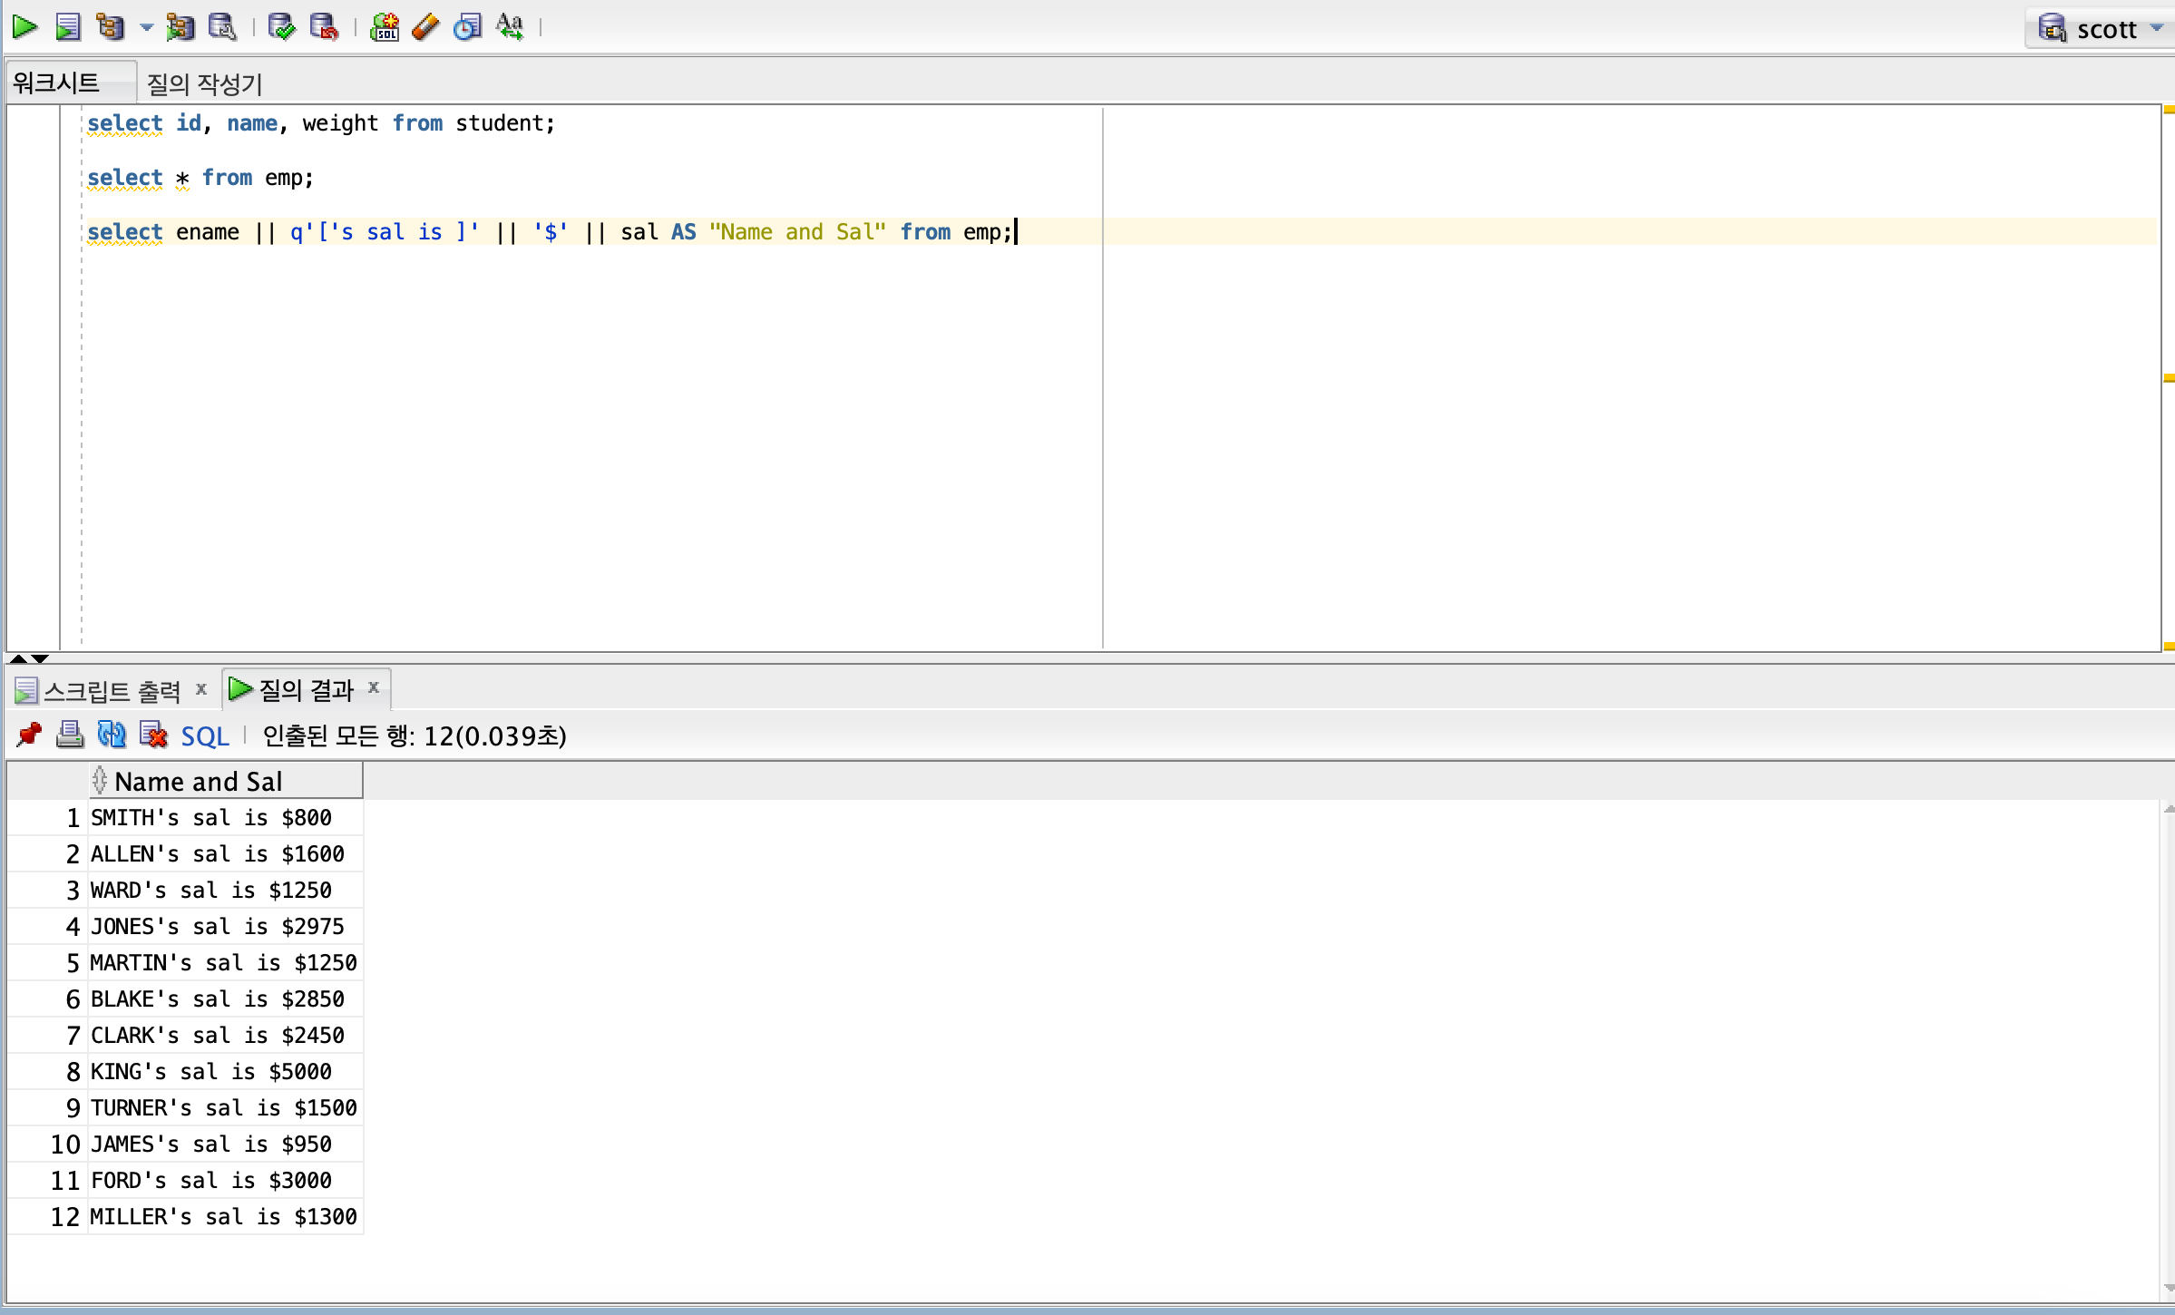Toggle the red pin to freeze results

point(29,735)
